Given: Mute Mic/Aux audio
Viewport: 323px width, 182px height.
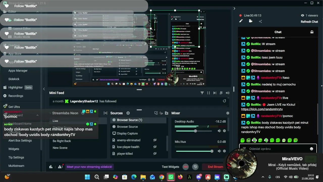Looking at the screenshot, I should 219,151.
